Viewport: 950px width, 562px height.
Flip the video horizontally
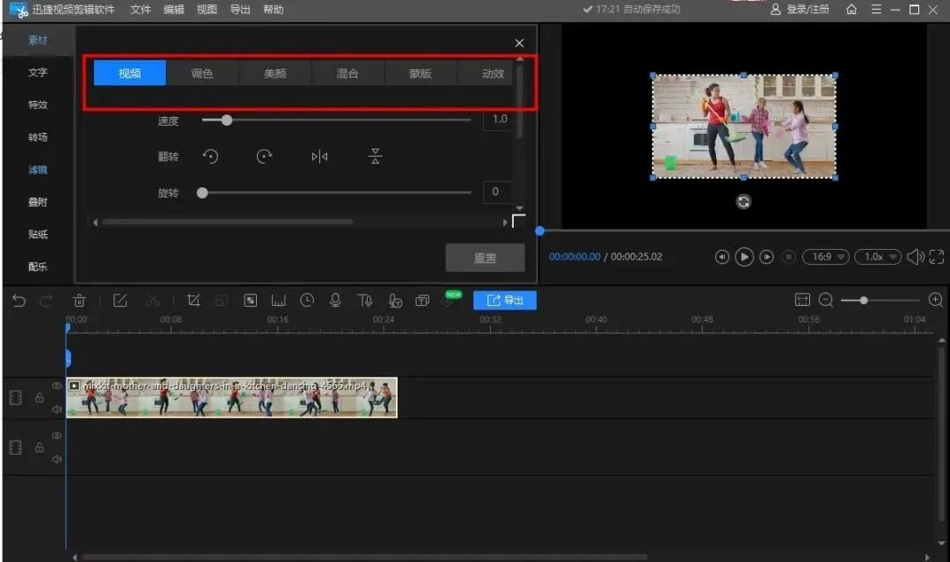pyautogui.click(x=319, y=157)
